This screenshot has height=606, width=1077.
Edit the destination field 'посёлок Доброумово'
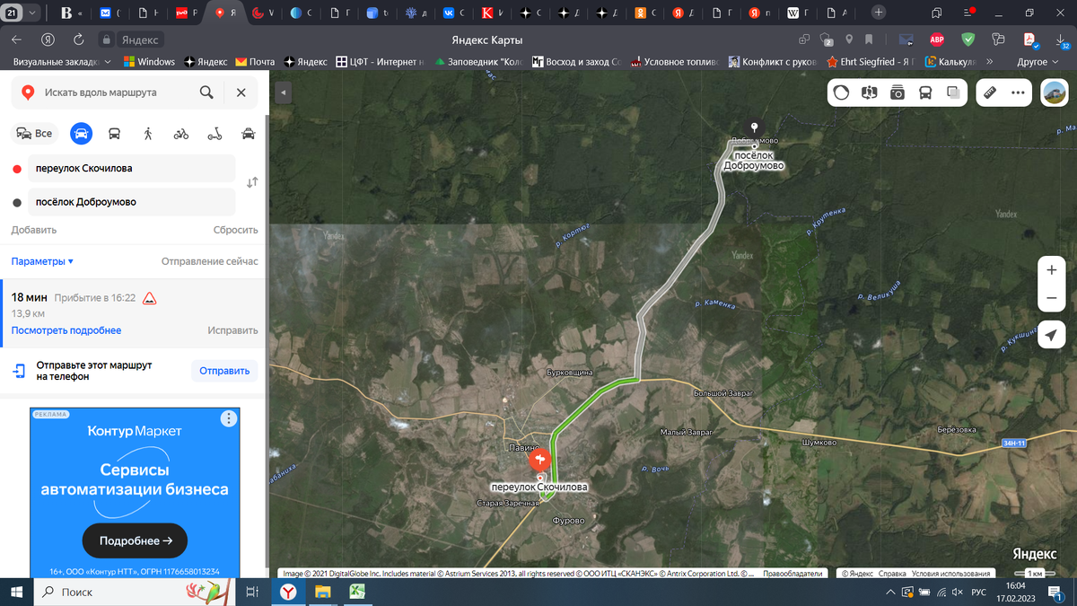[x=132, y=202]
